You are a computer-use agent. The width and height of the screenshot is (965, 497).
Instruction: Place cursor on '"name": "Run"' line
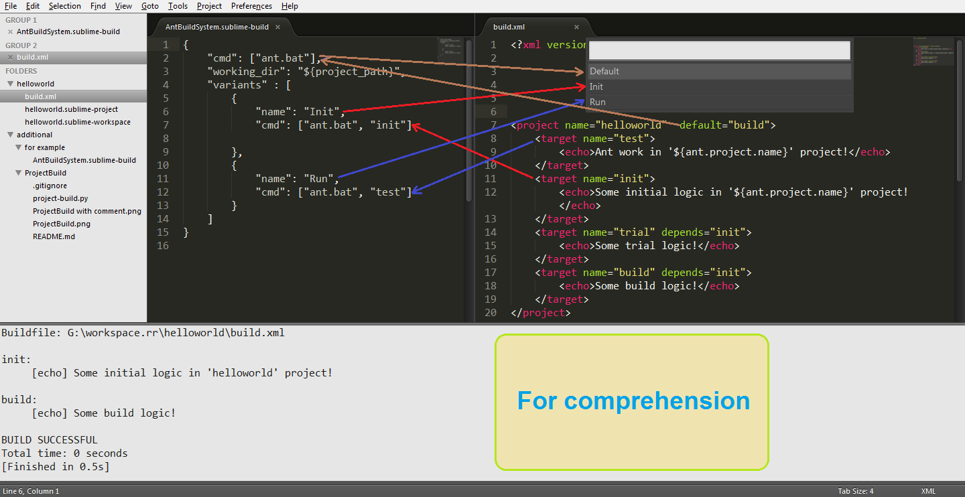[x=297, y=179]
